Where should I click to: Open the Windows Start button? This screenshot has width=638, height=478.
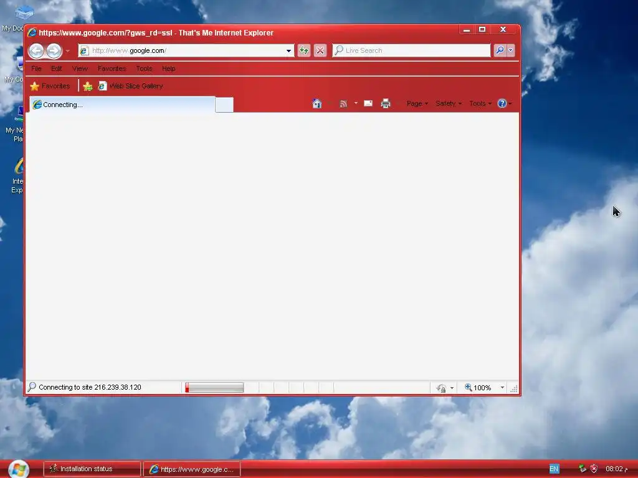pyautogui.click(x=18, y=469)
